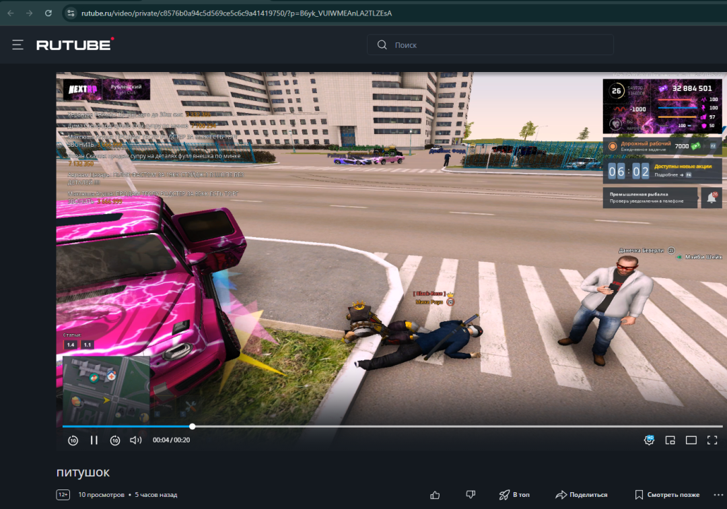727x509 pixels.
Task: Enter fullscreen video mode
Action: pyautogui.click(x=712, y=440)
